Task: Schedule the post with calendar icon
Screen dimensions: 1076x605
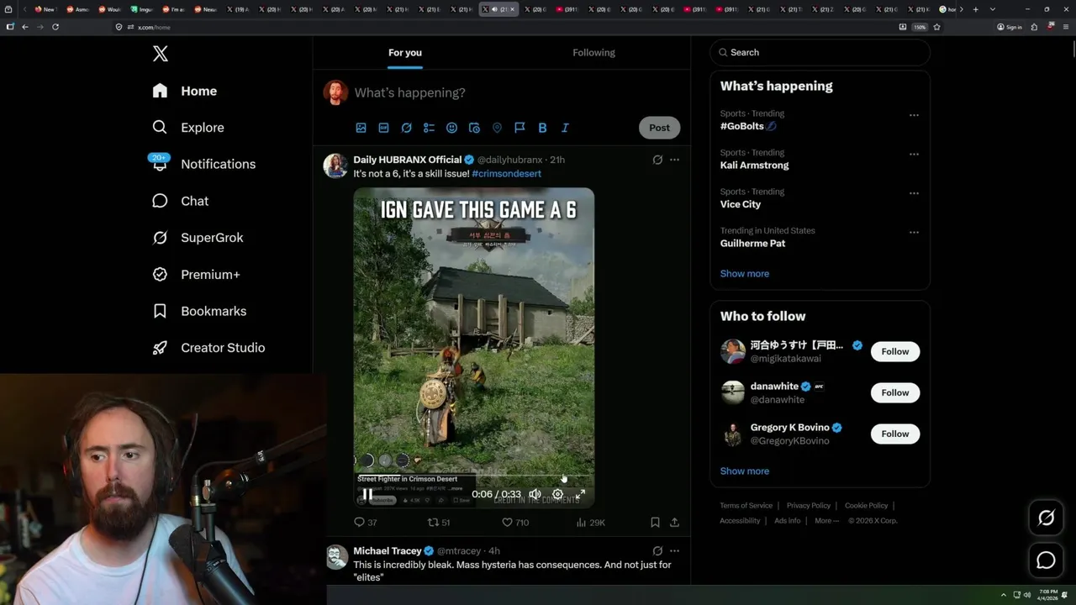Action: (x=474, y=128)
